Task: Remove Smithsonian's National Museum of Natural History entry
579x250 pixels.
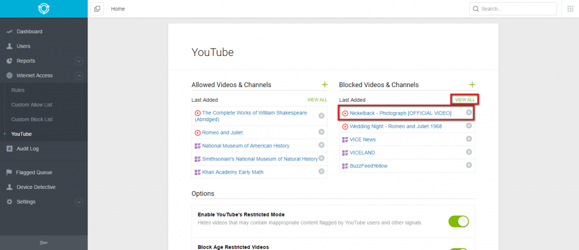Action: coord(321,158)
